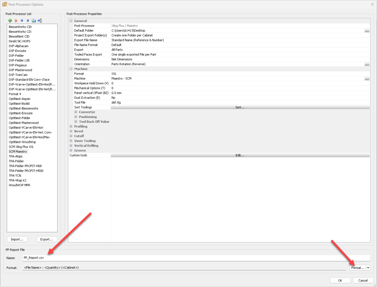Select WoodWOP MPR in the post-processor list
This screenshot has height=287, width=377.
pos(20,185)
